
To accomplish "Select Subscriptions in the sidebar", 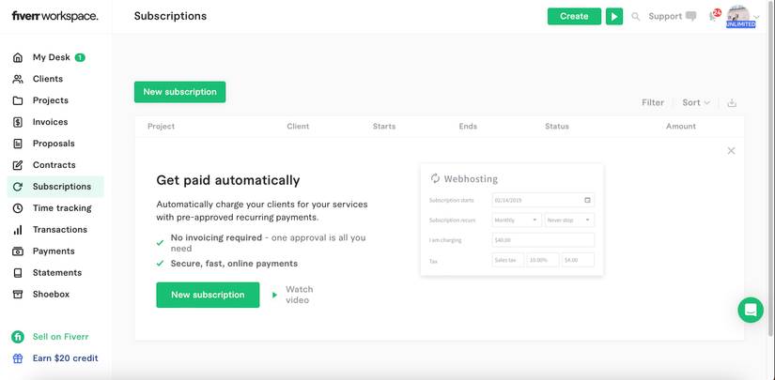I will (x=55, y=187).
